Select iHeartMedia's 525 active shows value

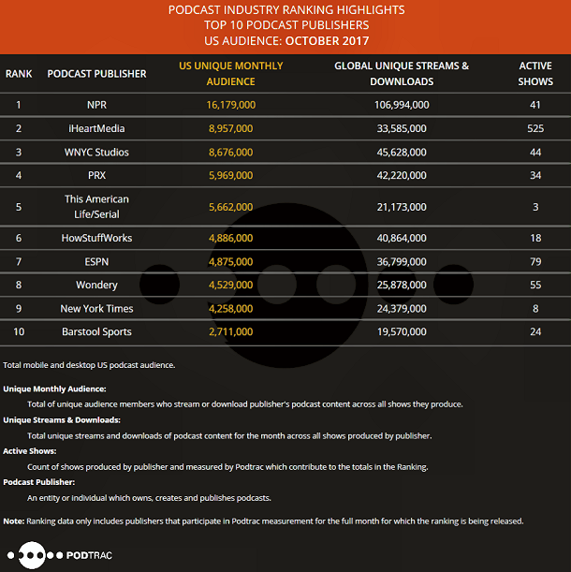tap(535, 128)
